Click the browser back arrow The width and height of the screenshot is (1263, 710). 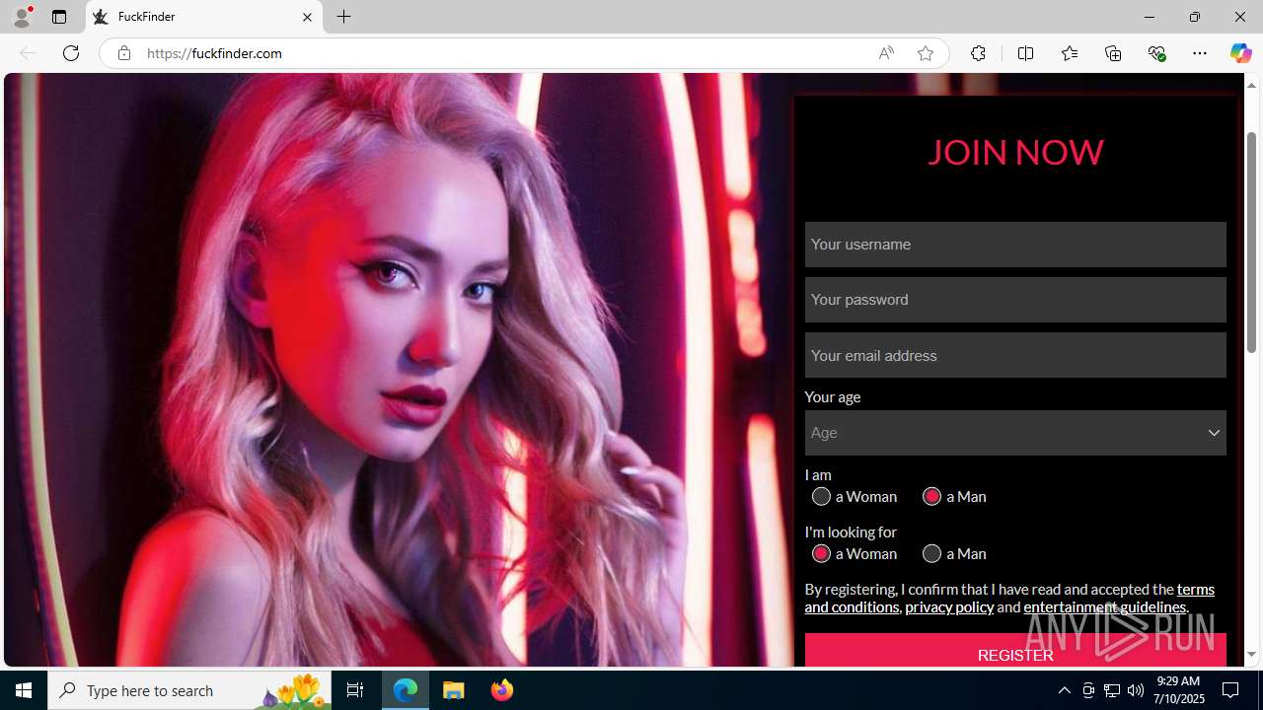pyautogui.click(x=28, y=53)
